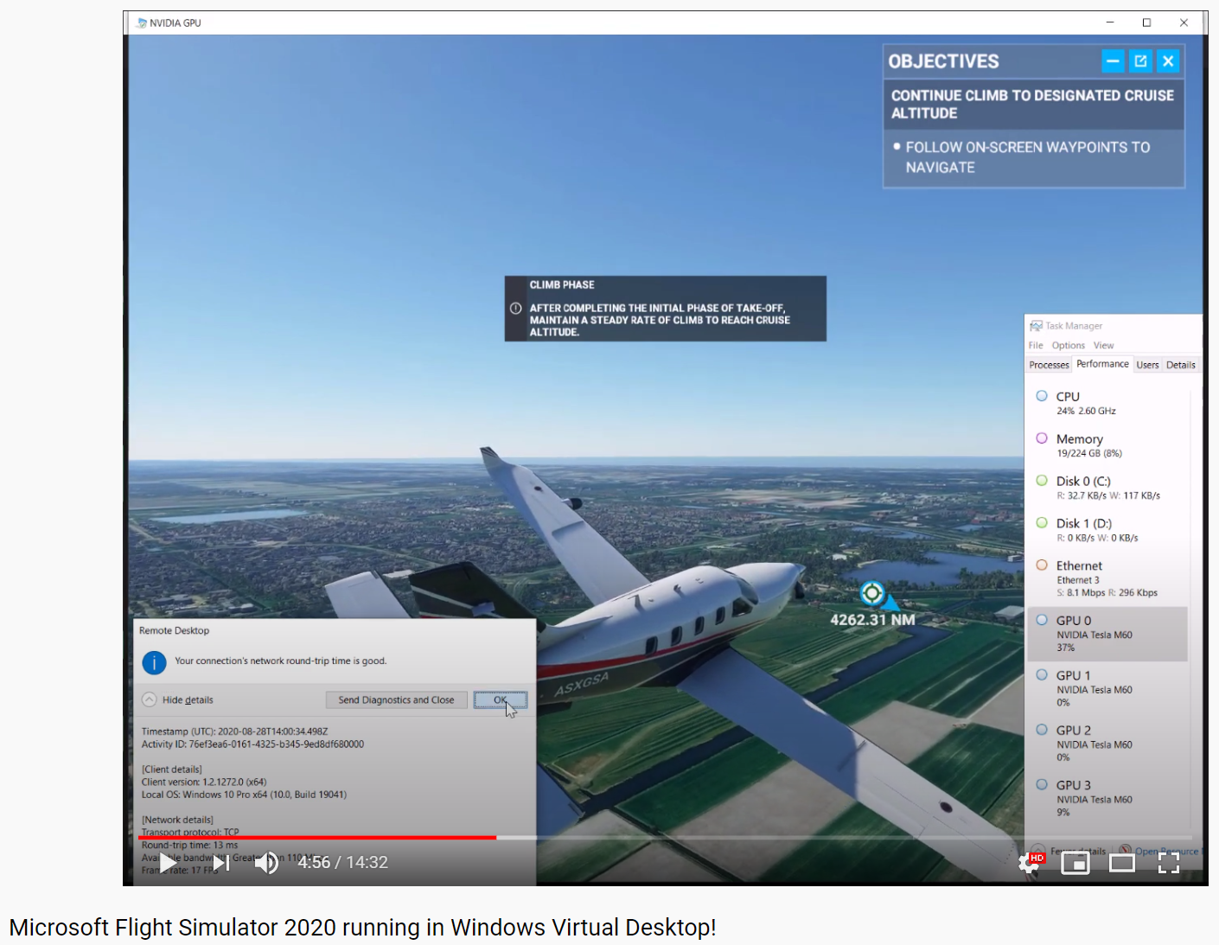Viewport: 1219px width, 945px height.
Task: Maximize the NVIDIA GPU window
Action: coord(1146,22)
